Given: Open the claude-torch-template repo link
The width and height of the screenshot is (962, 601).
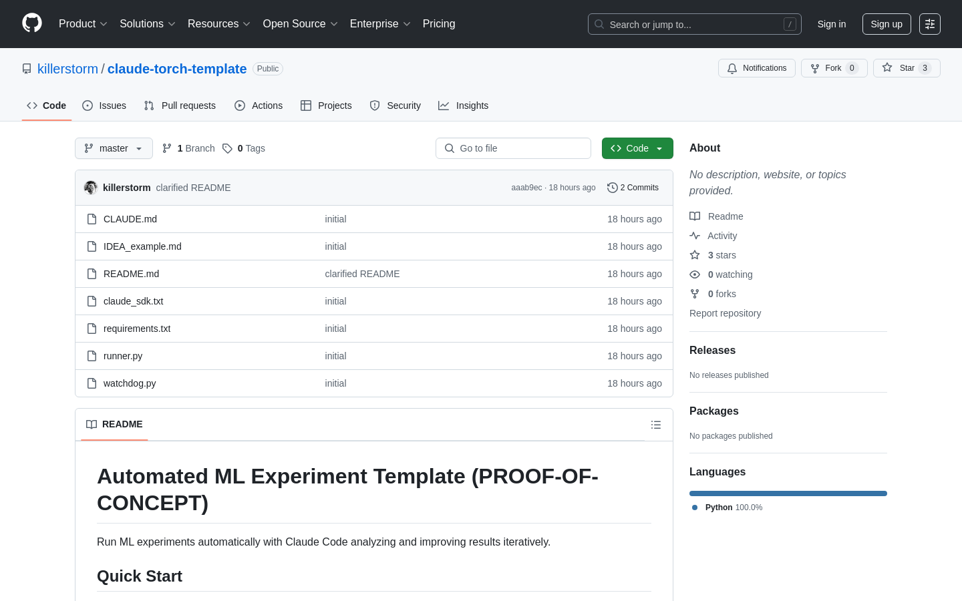Looking at the screenshot, I should coord(177,69).
